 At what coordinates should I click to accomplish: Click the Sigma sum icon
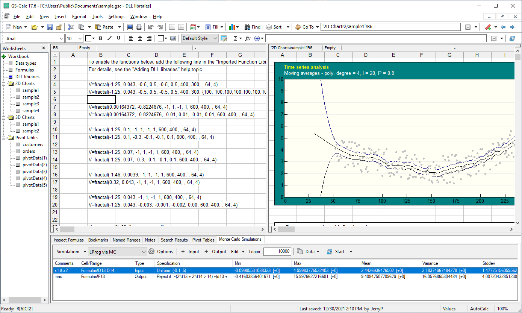(x=236, y=38)
